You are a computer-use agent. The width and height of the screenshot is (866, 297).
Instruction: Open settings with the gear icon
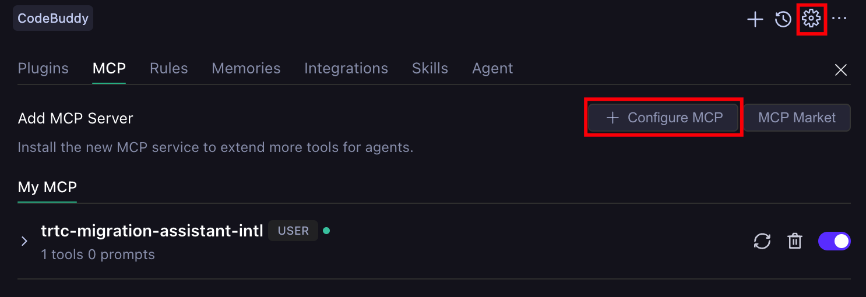tap(811, 19)
